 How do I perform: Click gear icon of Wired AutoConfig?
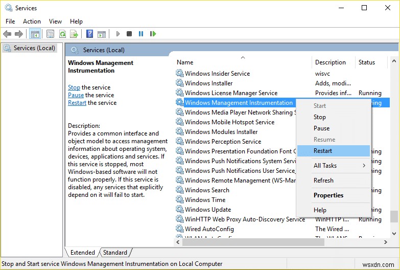(x=180, y=229)
